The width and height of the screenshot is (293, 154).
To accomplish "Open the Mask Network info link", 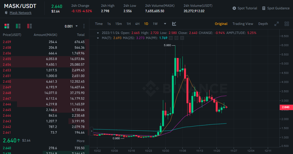I will (x=20, y=13).
